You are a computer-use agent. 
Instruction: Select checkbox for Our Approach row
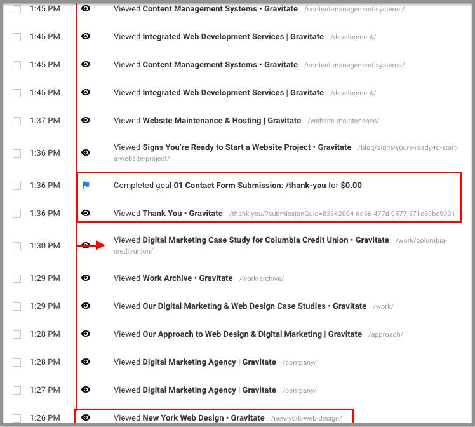(17, 334)
